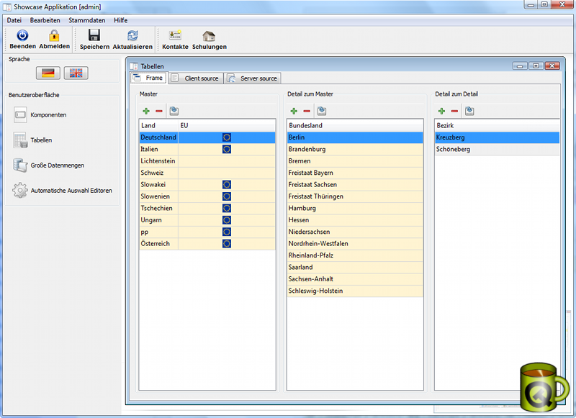Open Tabellen in the sidebar
576x418 pixels.
32,140
